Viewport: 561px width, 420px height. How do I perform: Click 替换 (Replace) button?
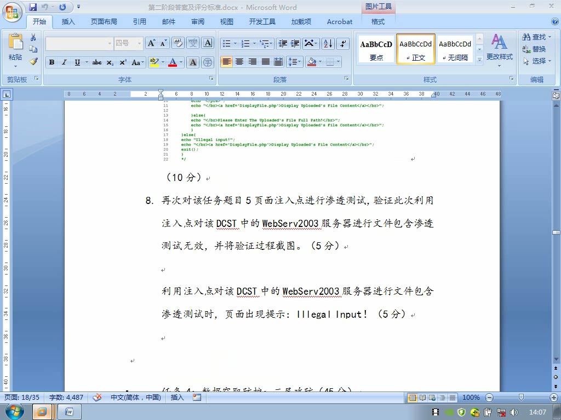point(534,49)
